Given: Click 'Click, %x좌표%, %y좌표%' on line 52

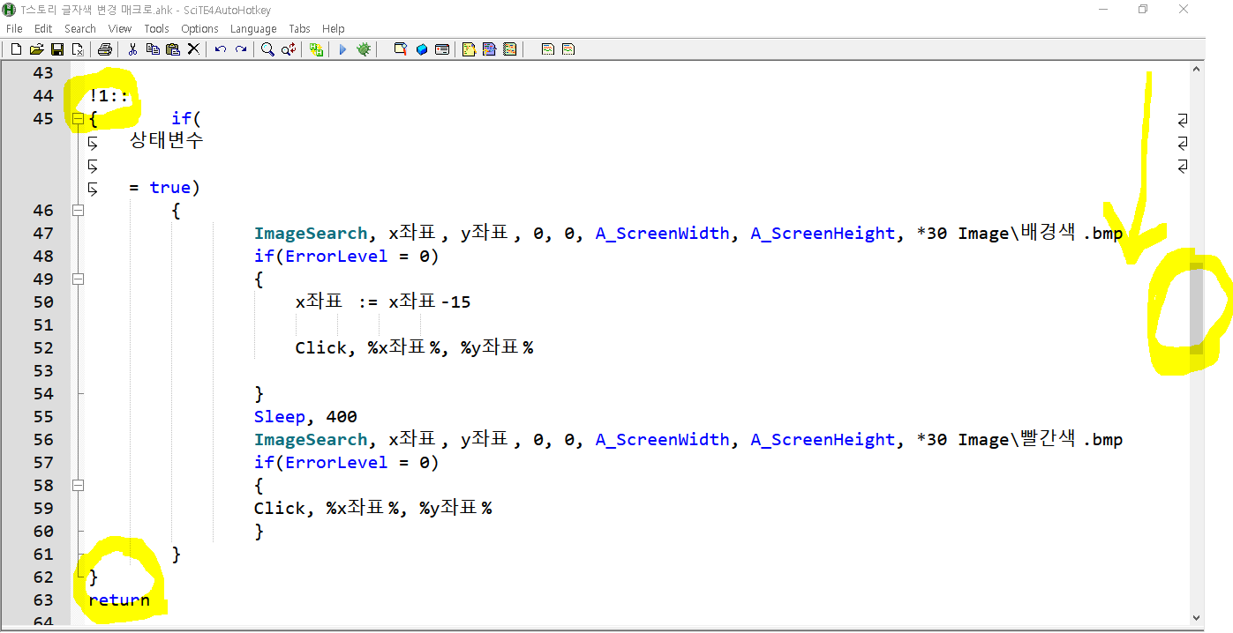Looking at the screenshot, I should [415, 347].
